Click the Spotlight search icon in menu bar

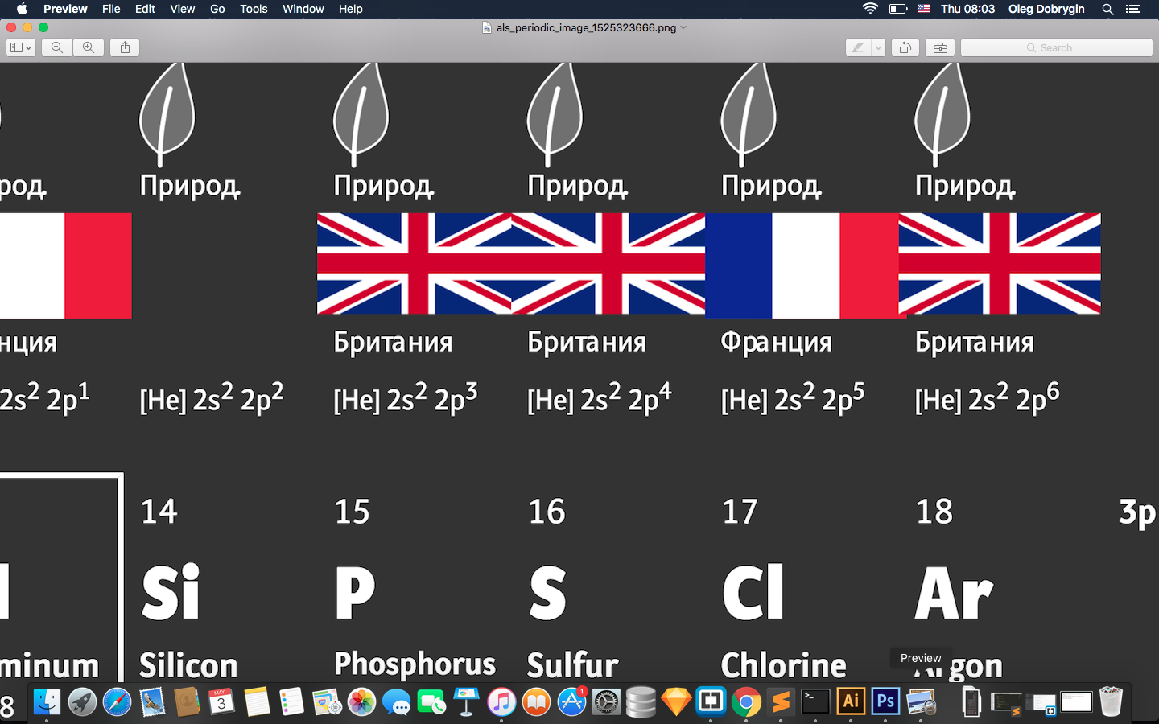(x=1107, y=9)
